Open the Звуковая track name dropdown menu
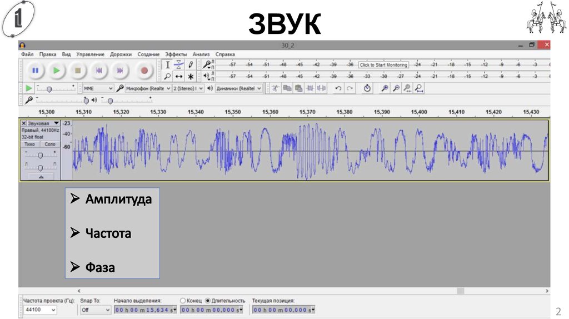Image resolution: width=569 pixels, height=319 pixels. coord(43,123)
